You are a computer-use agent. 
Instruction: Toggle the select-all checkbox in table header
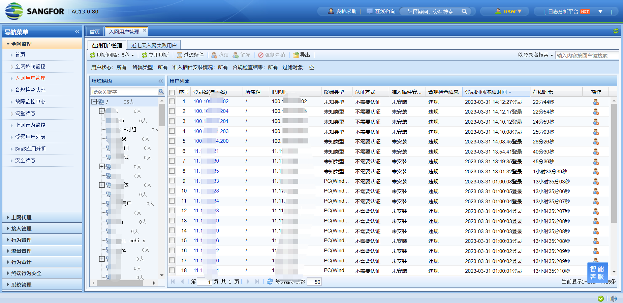(172, 92)
